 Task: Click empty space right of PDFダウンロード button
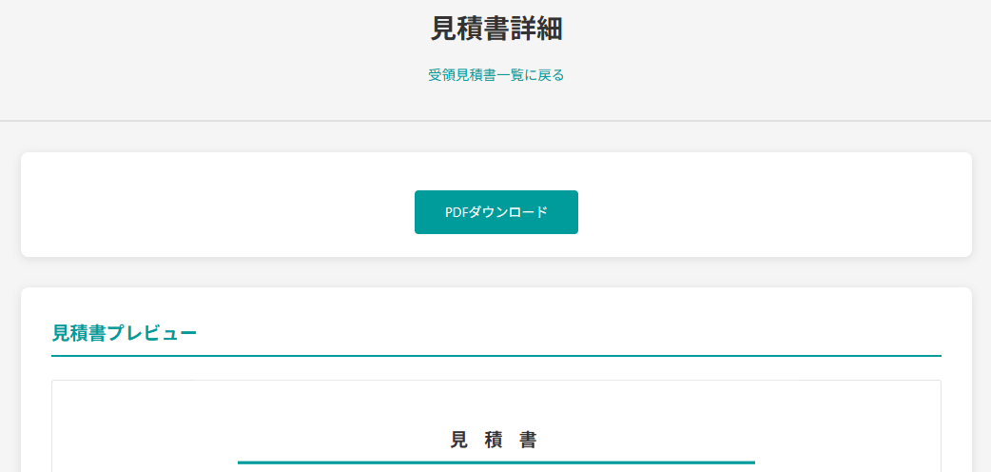pos(770,212)
